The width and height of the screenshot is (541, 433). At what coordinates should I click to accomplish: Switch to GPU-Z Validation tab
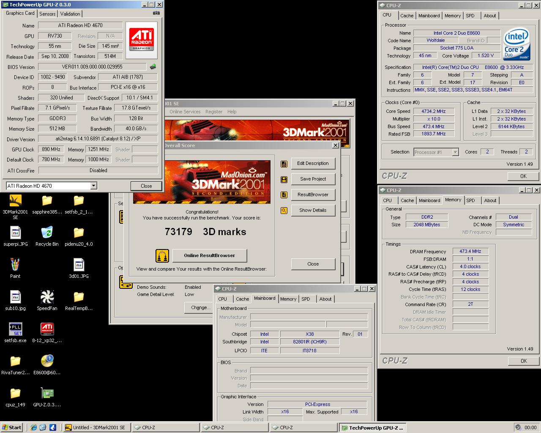[x=70, y=14]
